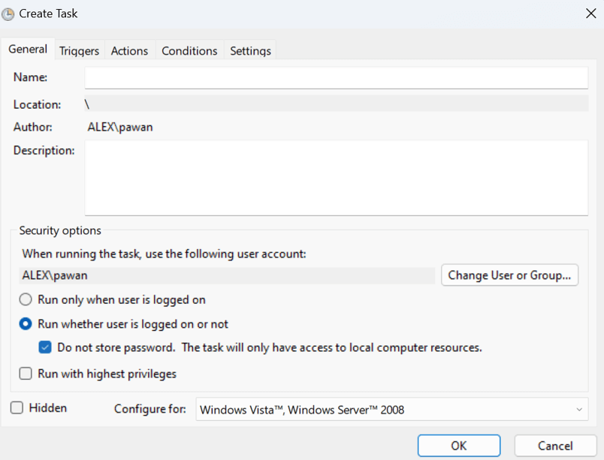
Task: Switch to the General tab
Action: click(x=28, y=50)
